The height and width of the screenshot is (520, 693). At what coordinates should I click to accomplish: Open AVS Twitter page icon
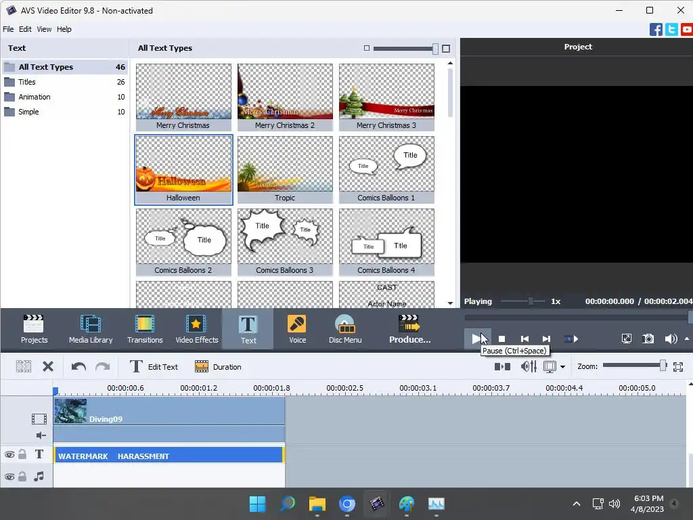(x=671, y=30)
